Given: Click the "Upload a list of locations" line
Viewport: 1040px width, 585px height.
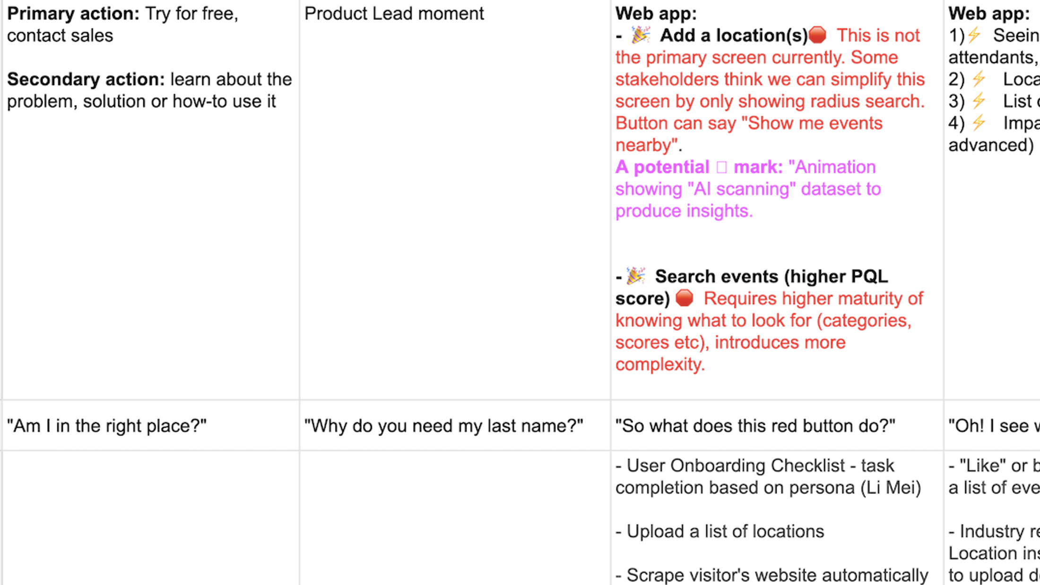Looking at the screenshot, I should pyautogui.click(x=725, y=531).
